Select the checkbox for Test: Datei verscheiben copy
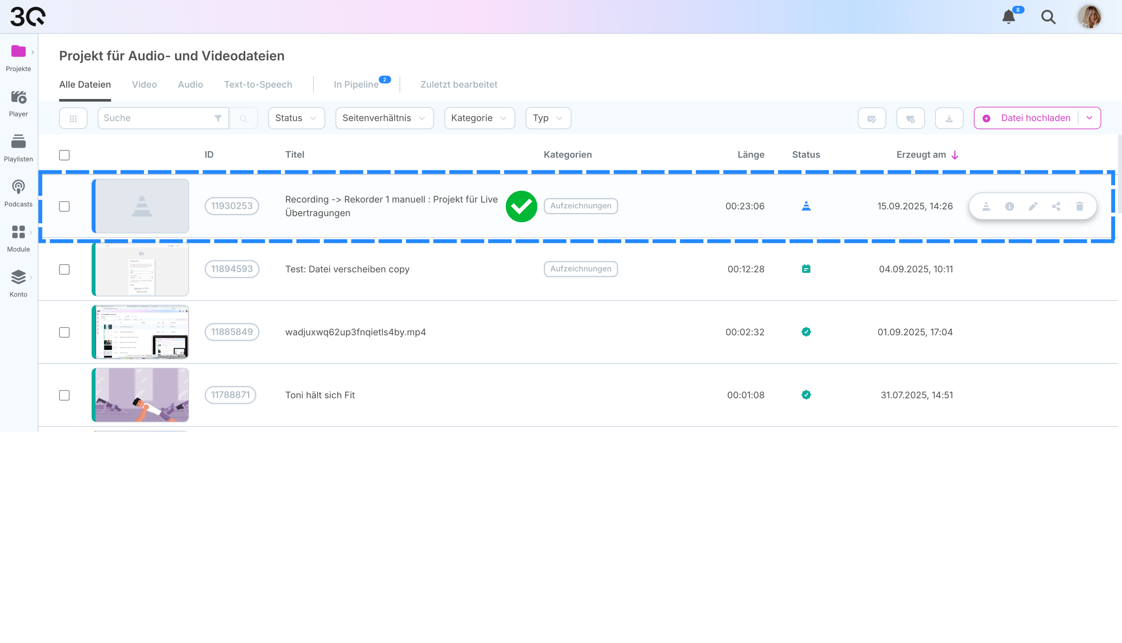 tap(65, 269)
